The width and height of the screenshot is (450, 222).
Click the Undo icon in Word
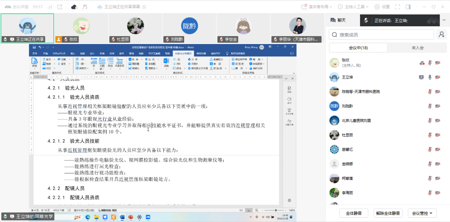tap(40, 47)
